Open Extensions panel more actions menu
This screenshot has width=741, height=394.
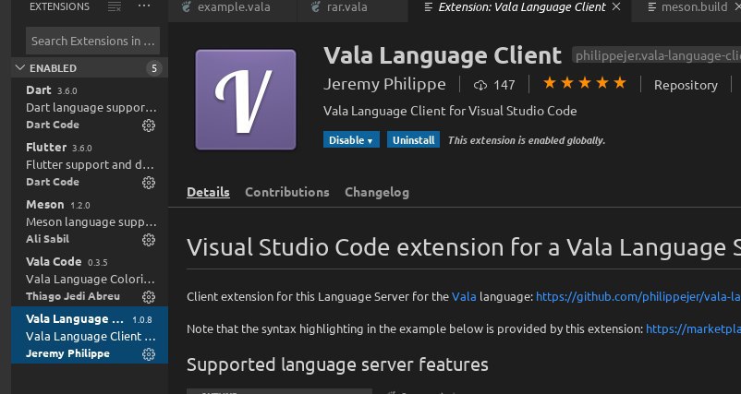(144, 6)
